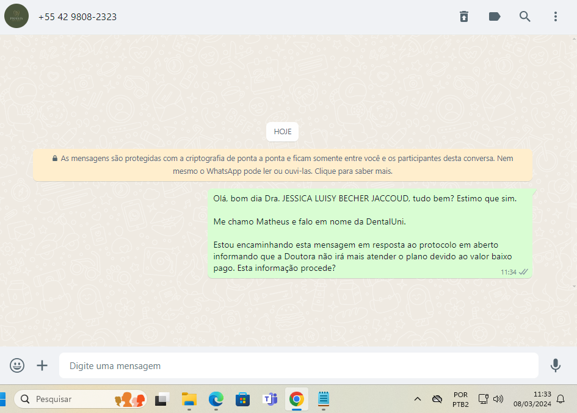Open File Explorer from the taskbar
The image size is (577, 413).
pos(189,399)
